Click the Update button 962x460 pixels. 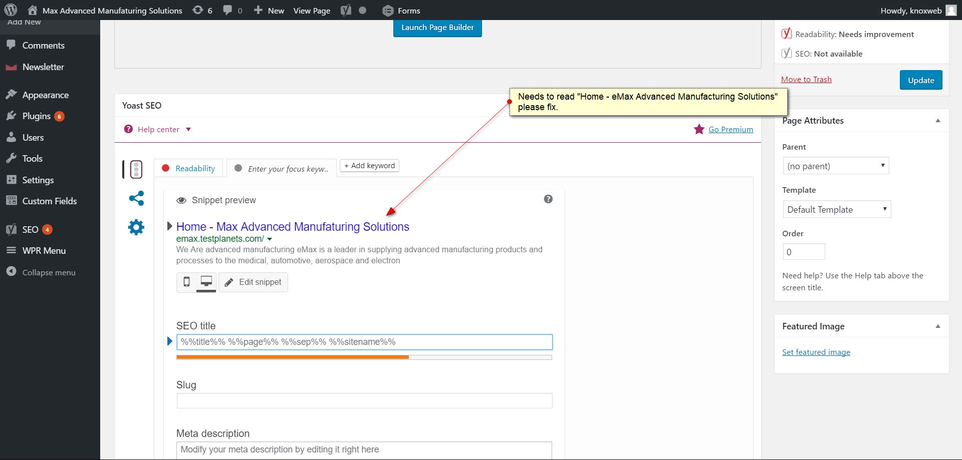(920, 80)
